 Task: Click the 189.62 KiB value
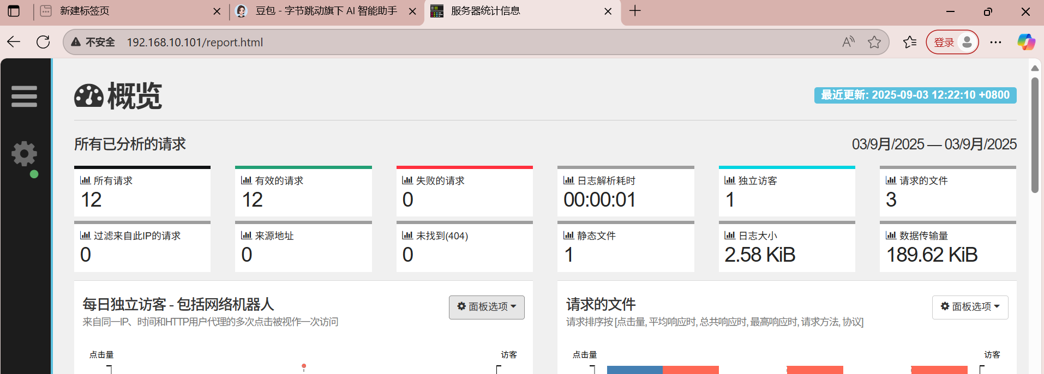pyautogui.click(x=932, y=255)
